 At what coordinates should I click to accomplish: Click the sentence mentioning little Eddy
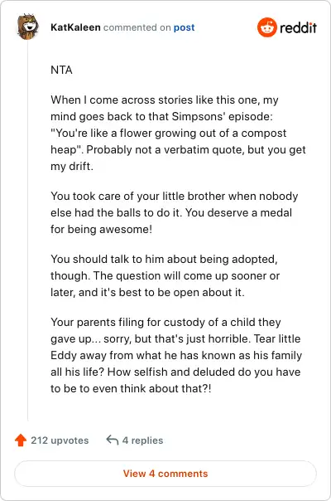[176, 355]
